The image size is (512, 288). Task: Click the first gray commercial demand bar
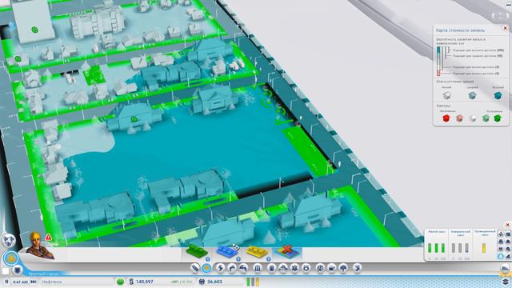tap(454, 248)
